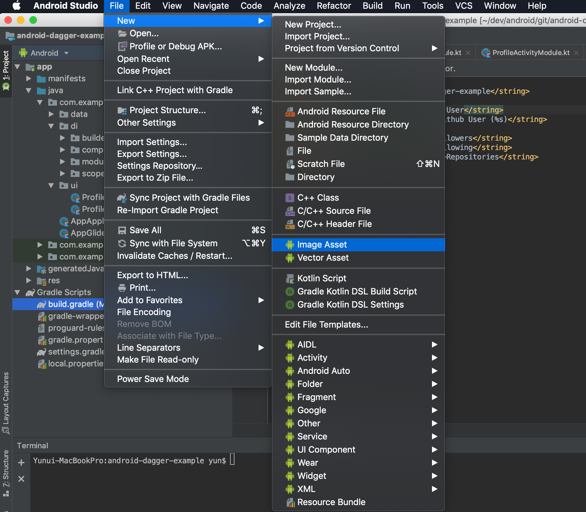Open the Activity submenu
The height and width of the screenshot is (512, 586).
[x=358, y=358]
